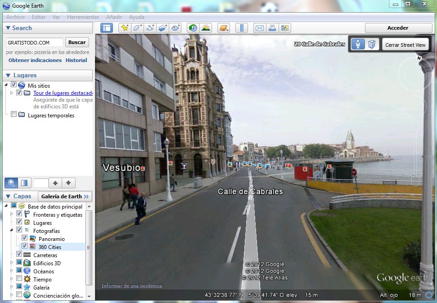Uncheck the Panoramio layer
This screenshot has height=303, width=437.
(x=24, y=238)
